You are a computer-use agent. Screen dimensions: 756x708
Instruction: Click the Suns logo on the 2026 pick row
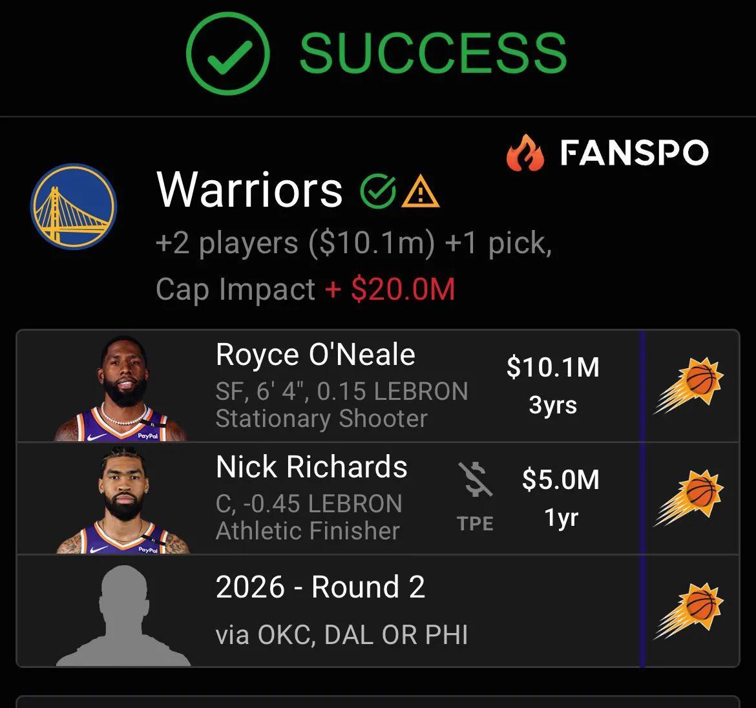click(x=689, y=610)
